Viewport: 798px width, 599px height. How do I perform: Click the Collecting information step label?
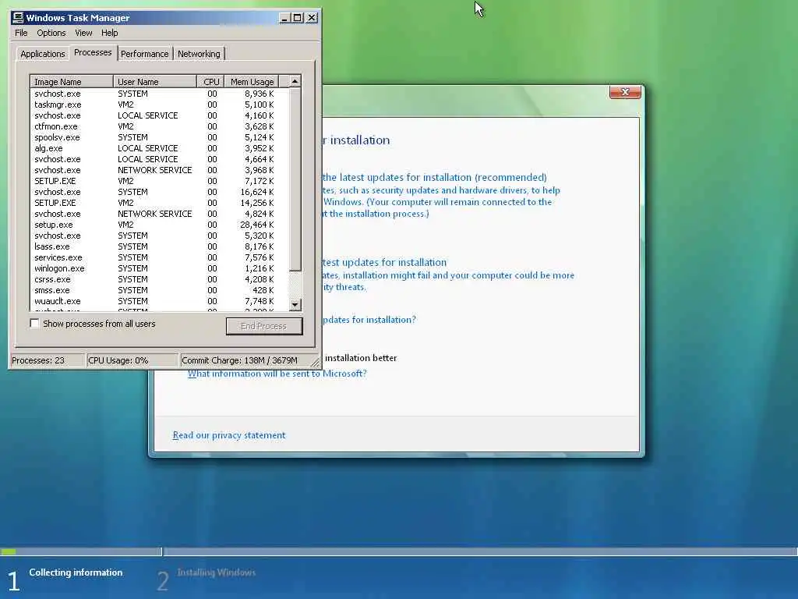point(76,572)
